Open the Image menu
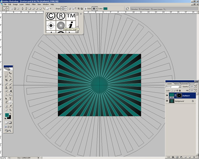 point(15,4)
